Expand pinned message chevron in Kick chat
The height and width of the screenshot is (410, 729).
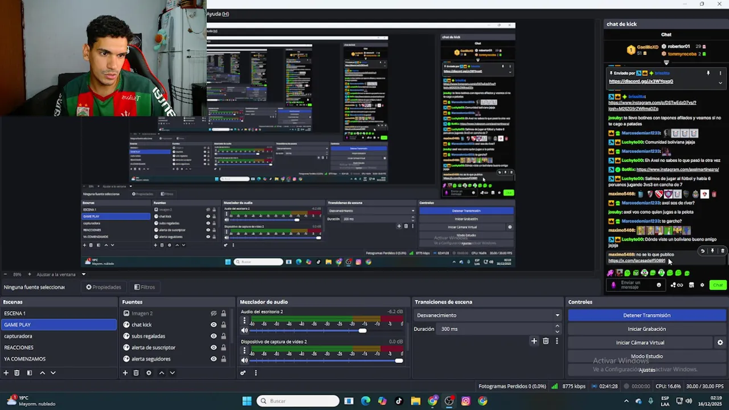[x=720, y=83]
